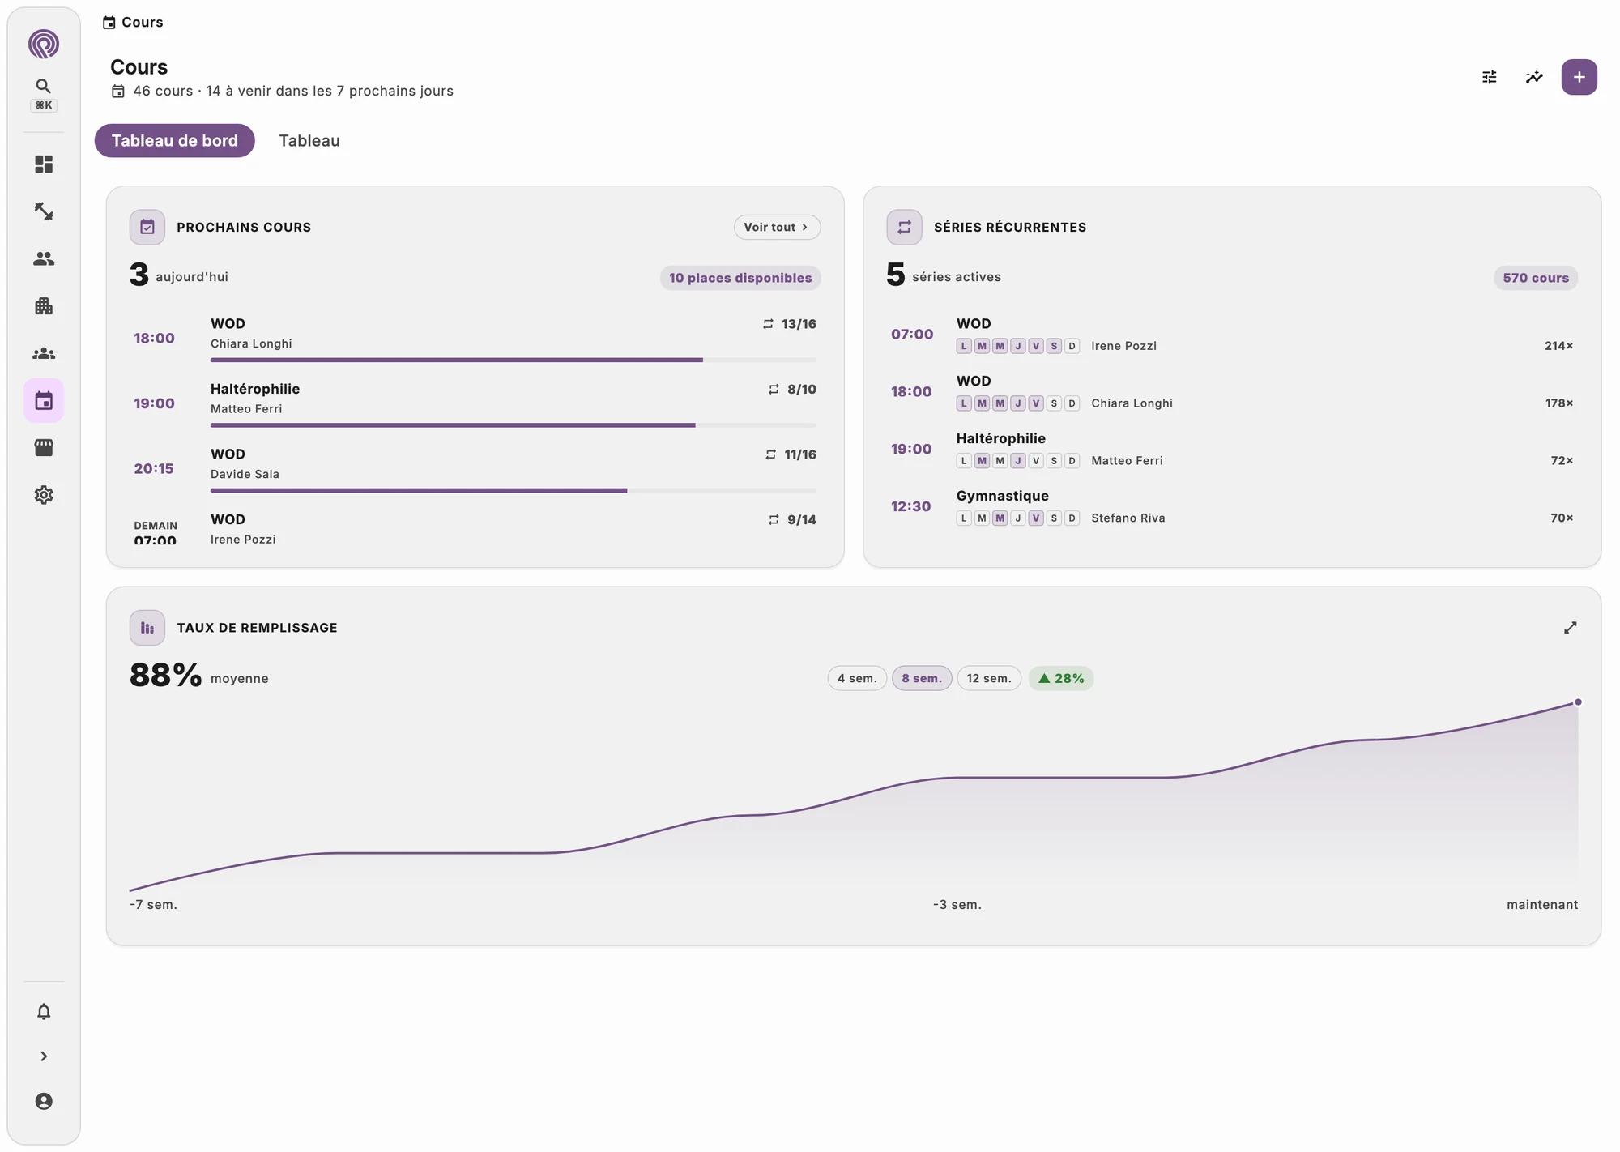Open the storefront shop icon in sidebar

(x=44, y=447)
